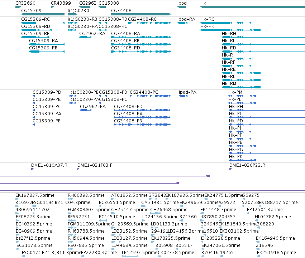Open transcript CG15308-RB
This screenshot has height=258, width=305.
point(113,19)
